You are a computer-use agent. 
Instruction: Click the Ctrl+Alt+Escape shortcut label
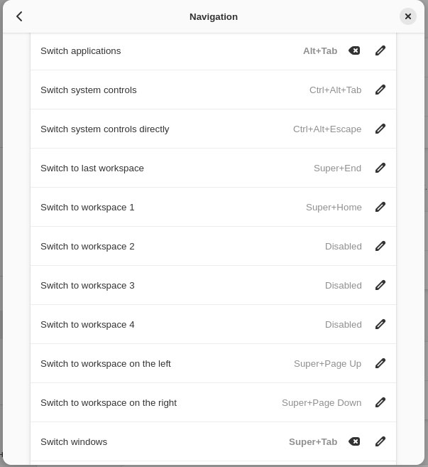[327, 129]
